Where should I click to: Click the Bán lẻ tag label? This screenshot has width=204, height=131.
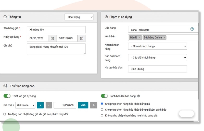(x=134, y=37)
